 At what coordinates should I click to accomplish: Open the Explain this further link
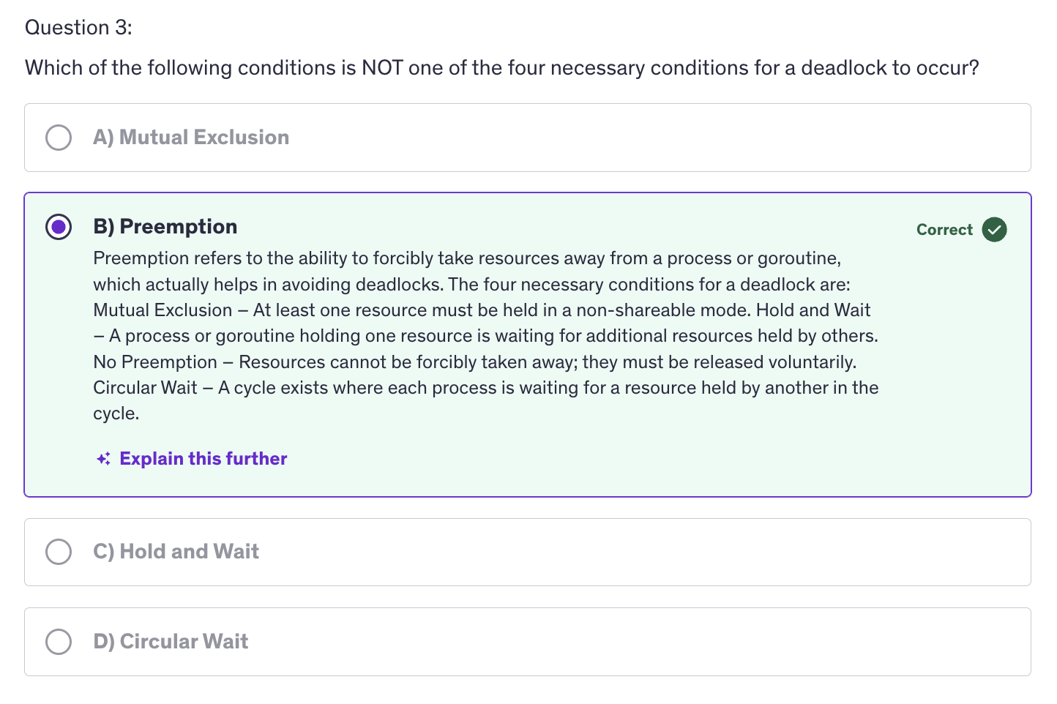tap(203, 459)
